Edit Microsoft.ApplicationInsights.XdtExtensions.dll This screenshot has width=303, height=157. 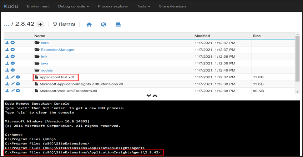(12, 84)
